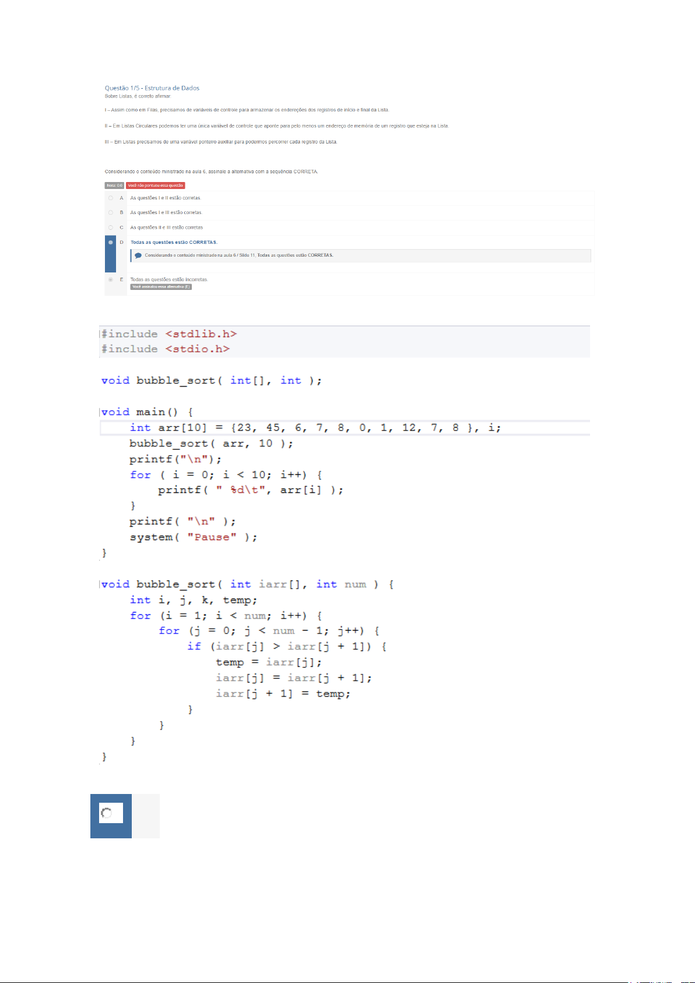Click the loading spinner icon at bottom
695x983 pixels.
click(107, 813)
